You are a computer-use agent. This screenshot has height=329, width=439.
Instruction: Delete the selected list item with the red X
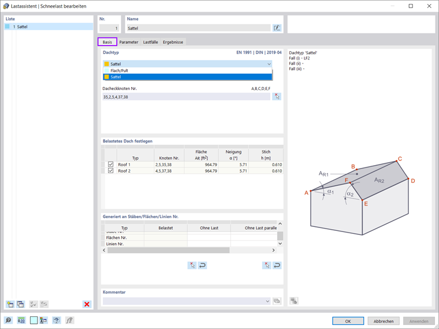pos(87,304)
